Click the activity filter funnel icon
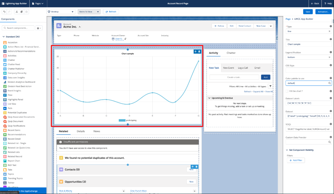Screen dimensions: 334x194 click(270, 86)
